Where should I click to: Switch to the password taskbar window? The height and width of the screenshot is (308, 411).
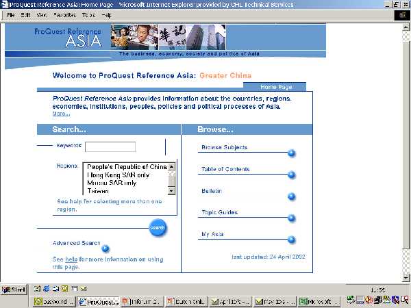(x=54, y=302)
